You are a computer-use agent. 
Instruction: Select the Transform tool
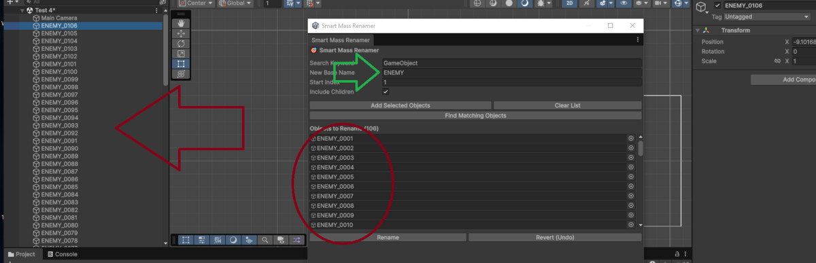182,74
